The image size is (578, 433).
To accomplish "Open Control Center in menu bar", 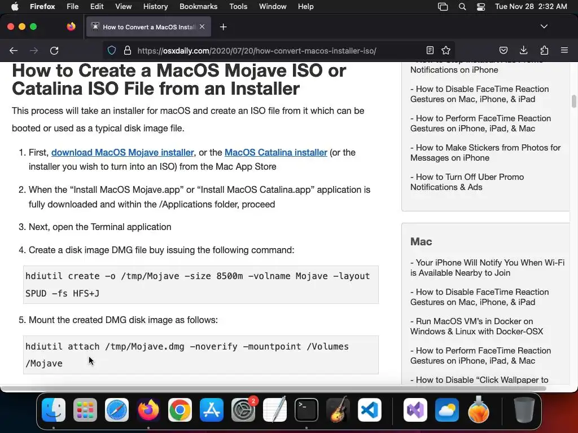I will [x=481, y=6].
